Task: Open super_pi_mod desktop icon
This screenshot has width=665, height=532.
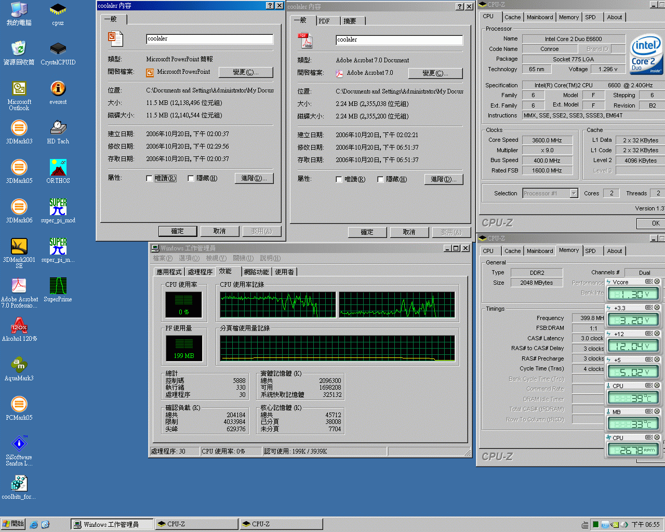Action: [x=58, y=211]
